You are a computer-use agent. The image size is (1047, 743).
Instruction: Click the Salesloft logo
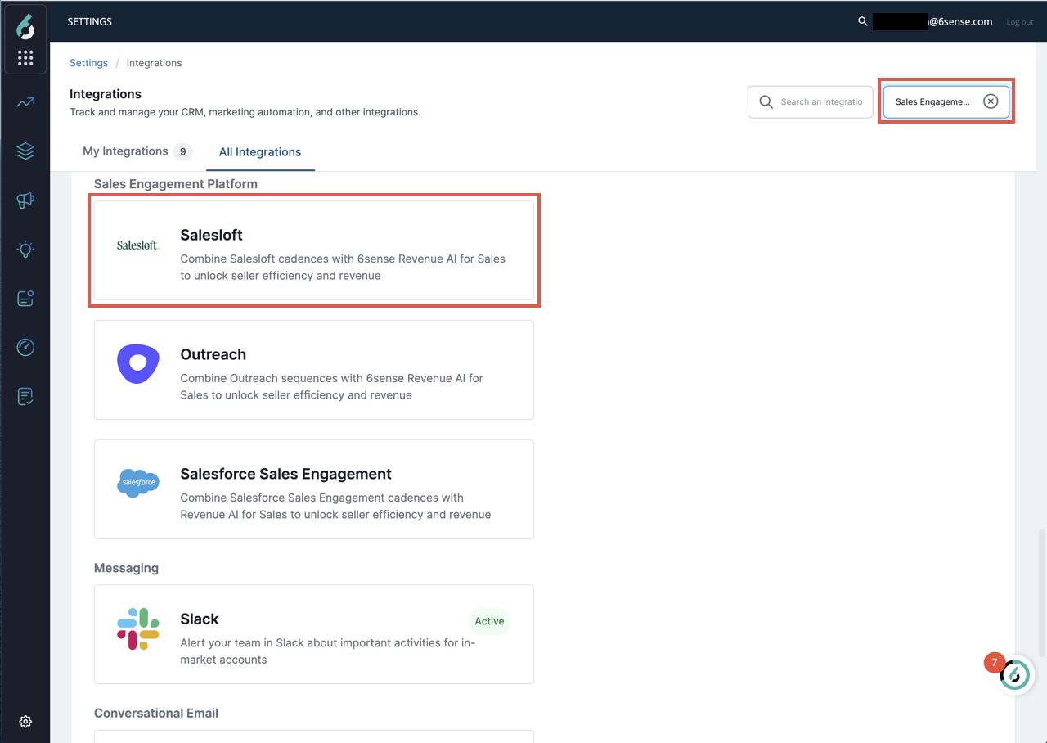point(137,245)
